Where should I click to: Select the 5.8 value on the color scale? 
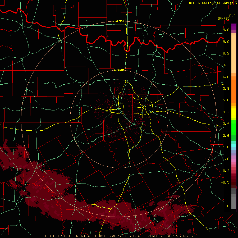tap(226, 89)
